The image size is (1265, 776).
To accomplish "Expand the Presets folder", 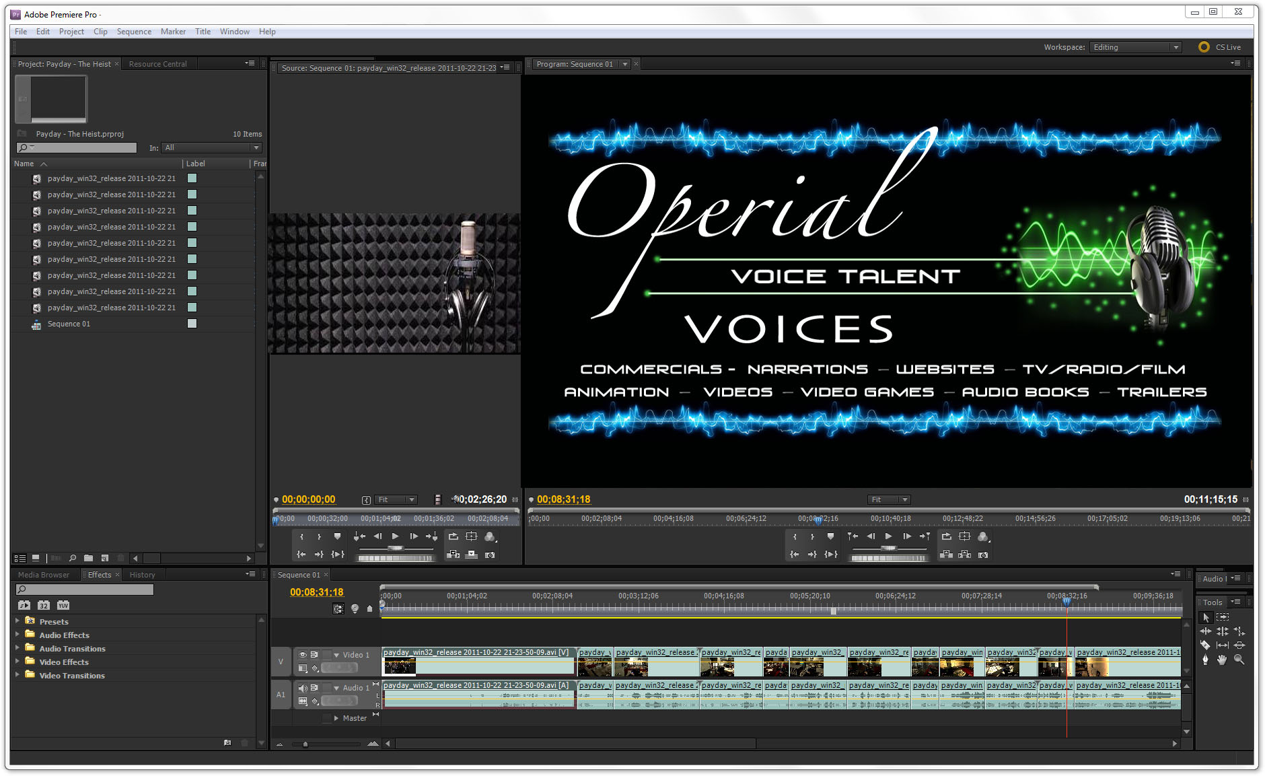I will tap(17, 621).
